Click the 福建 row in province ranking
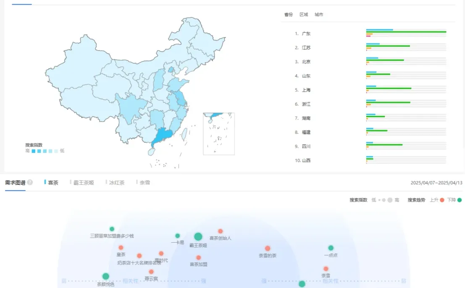This screenshot has height=288, width=465. pyautogui.click(x=370, y=132)
